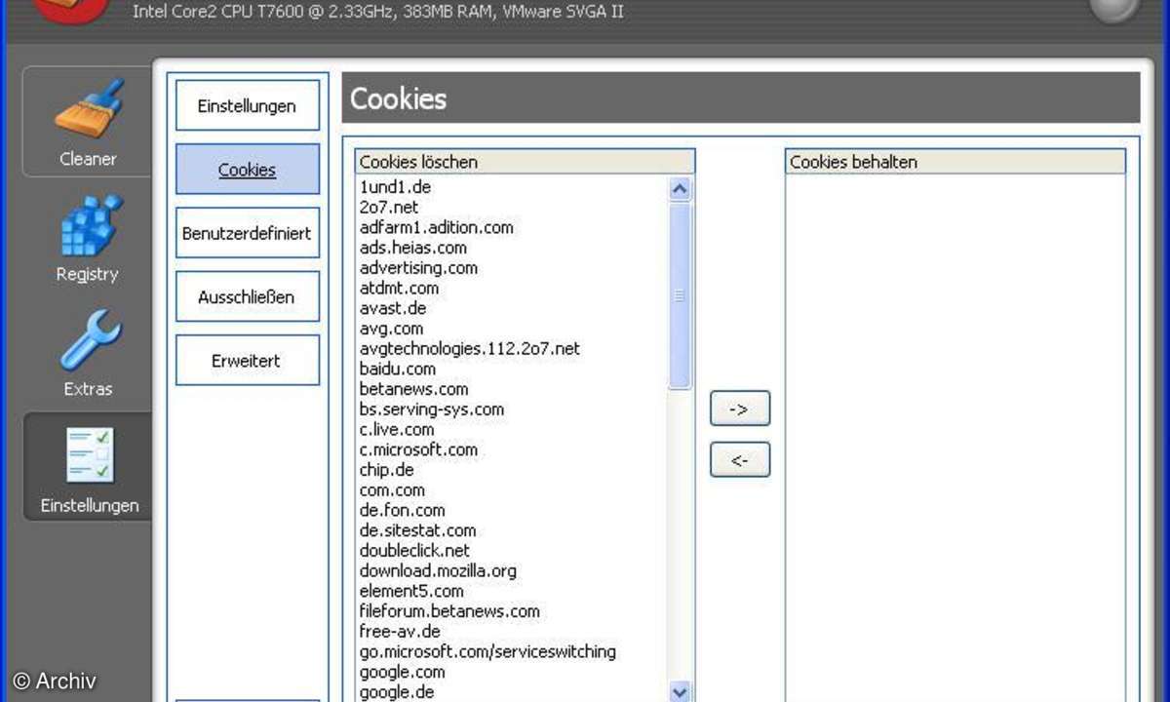
Task: Click the CCleaner logo at top left
Action: pyautogui.click(x=68, y=8)
